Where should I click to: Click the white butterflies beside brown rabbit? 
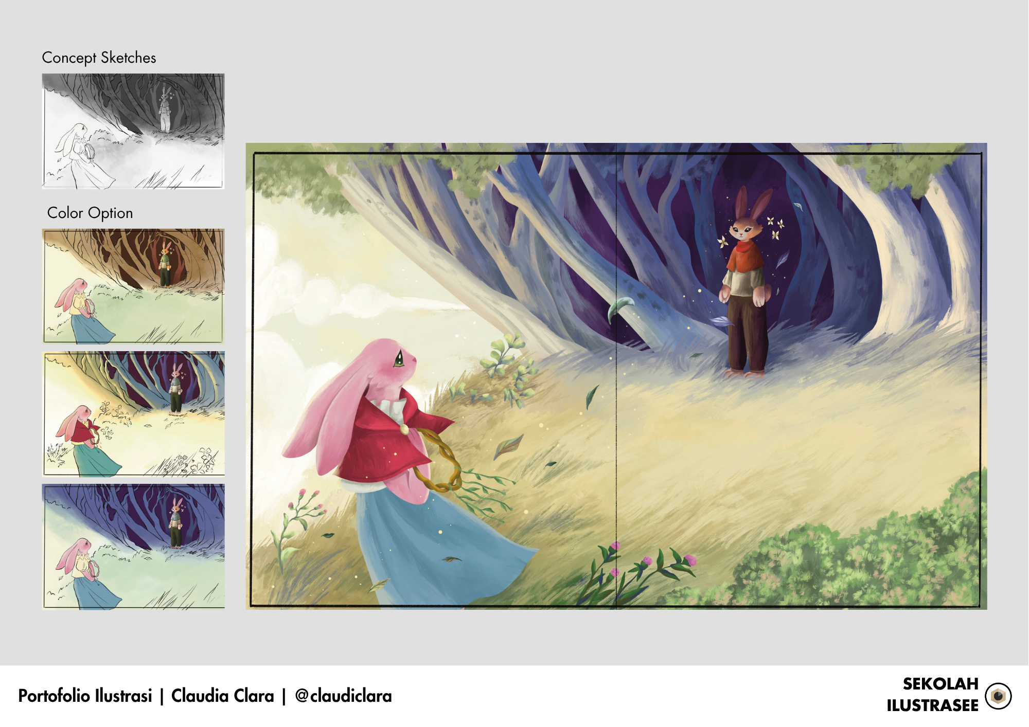776,228
